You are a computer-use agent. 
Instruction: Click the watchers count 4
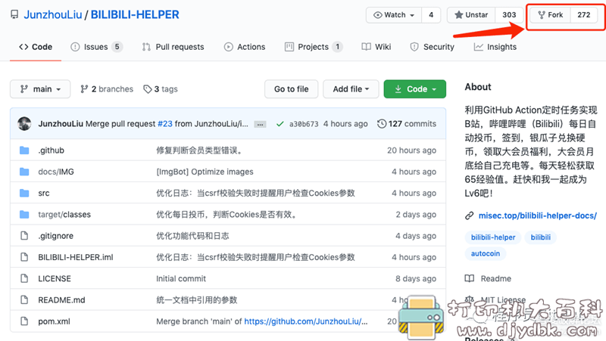[x=431, y=15]
